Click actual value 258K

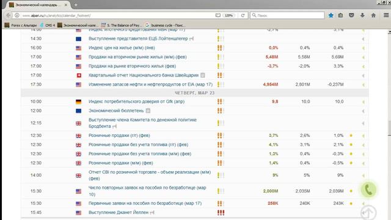273,204
